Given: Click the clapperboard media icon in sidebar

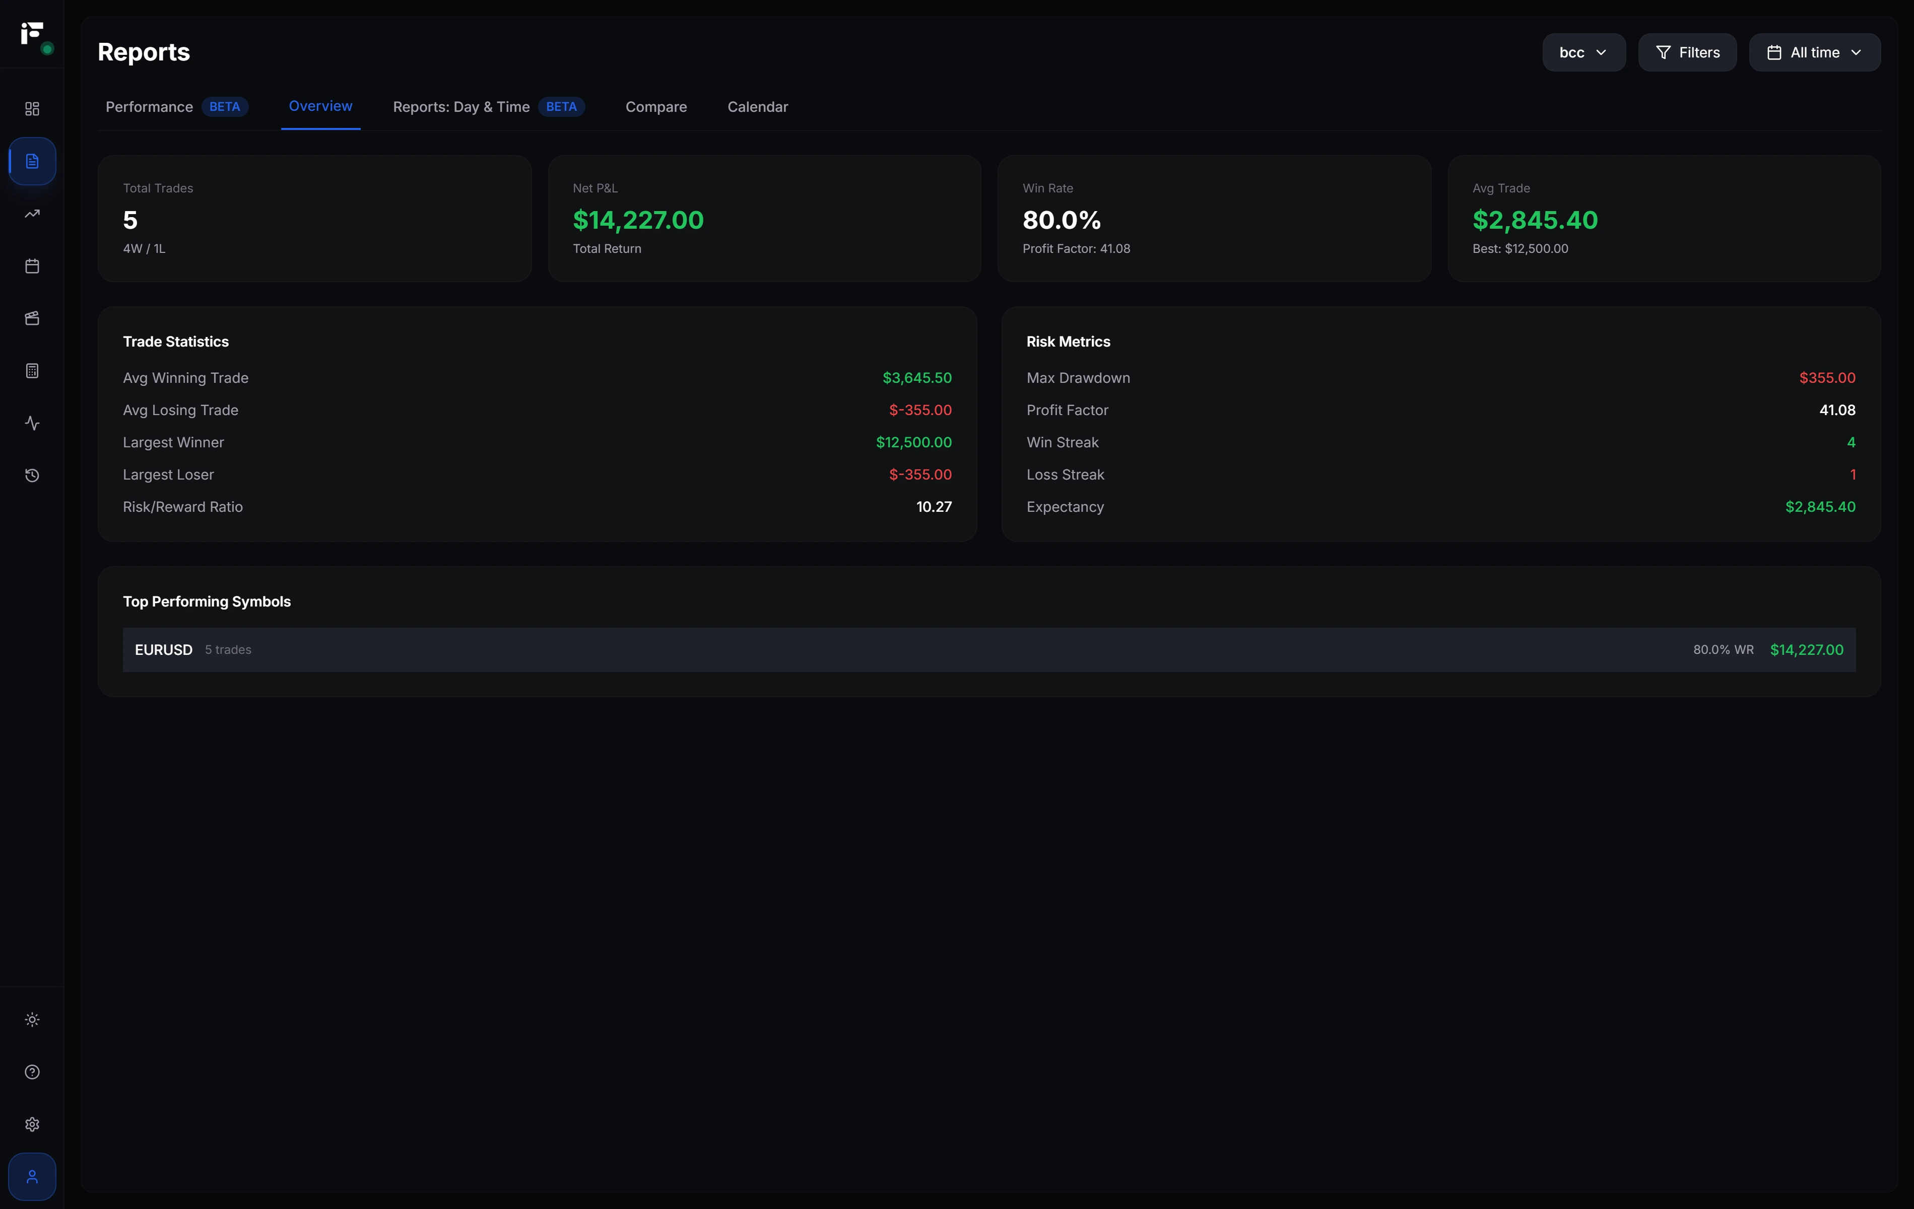Looking at the screenshot, I should tap(32, 318).
